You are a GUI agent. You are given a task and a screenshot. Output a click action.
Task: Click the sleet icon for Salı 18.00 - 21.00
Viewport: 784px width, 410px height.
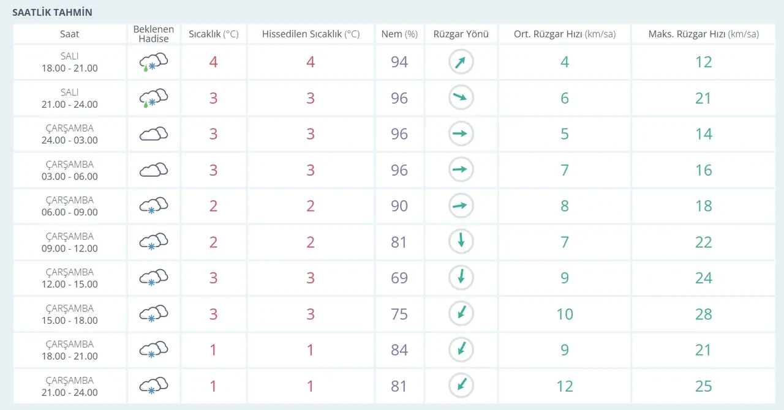[153, 62]
